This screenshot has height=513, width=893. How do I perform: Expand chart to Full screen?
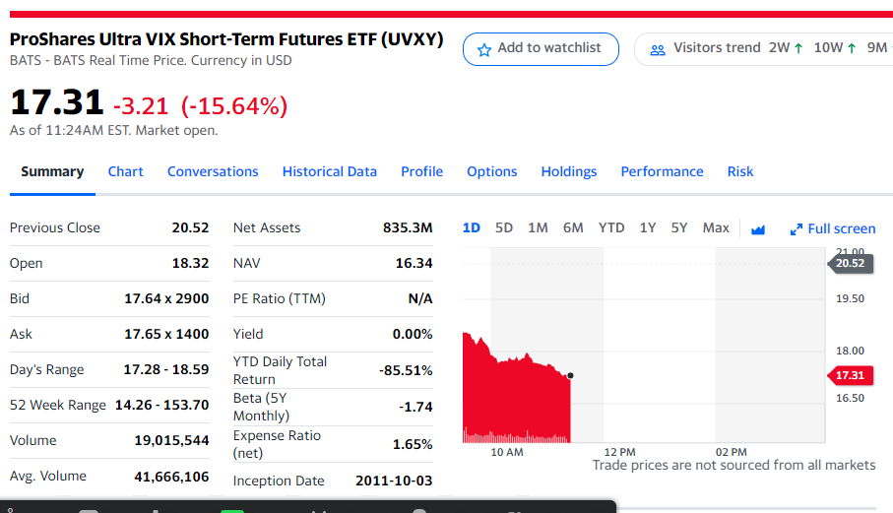tap(832, 228)
